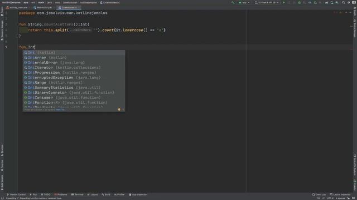The width and height of the screenshot is (357, 200).
Task: Switch to the activity_main.xml editor tab
Action: [17, 7]
